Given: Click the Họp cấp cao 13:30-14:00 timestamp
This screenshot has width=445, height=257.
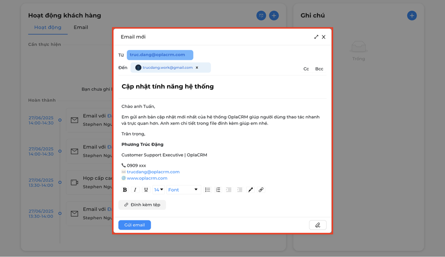Looking at the screenshot, I should 41,183.
